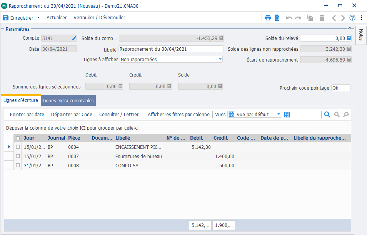This screenshot has height=235, width=367.
Task: Toggle the select-all header checkbox
Action: (x=18, y=138)
